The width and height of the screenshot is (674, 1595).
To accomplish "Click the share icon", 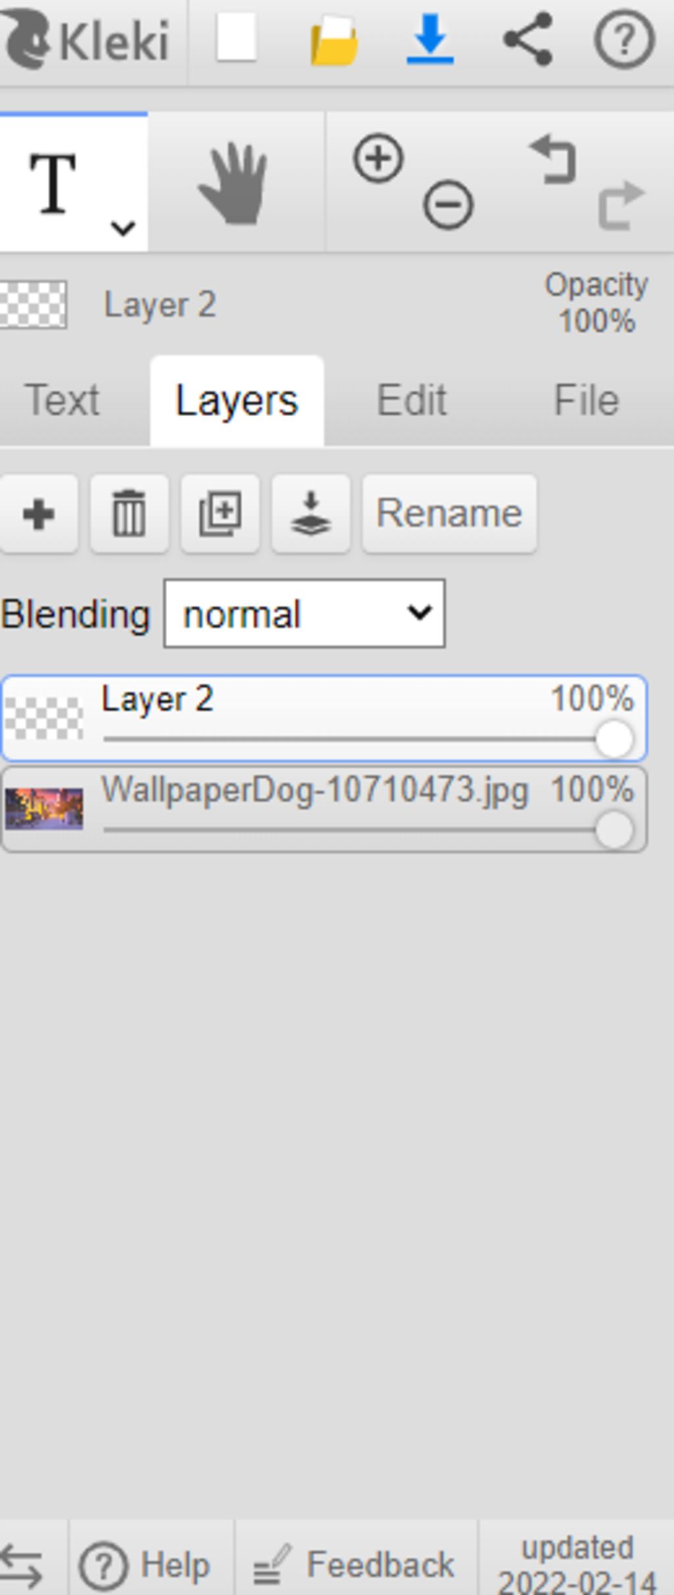I will click(x=527, y=40).
